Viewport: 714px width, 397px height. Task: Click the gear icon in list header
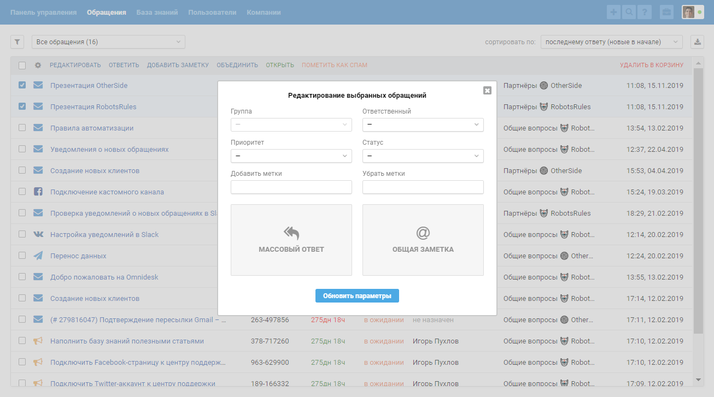pyautogui.click(x=38, y=66)
